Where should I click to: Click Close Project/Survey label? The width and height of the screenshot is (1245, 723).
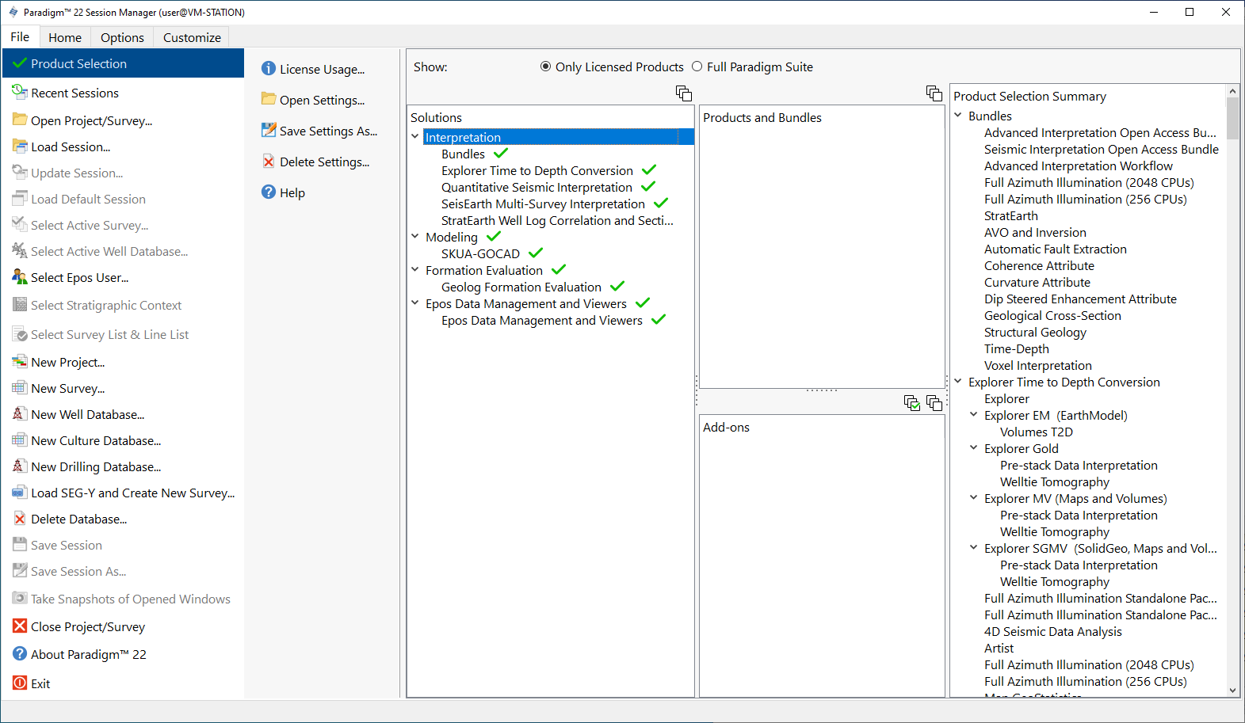point(88,626)
